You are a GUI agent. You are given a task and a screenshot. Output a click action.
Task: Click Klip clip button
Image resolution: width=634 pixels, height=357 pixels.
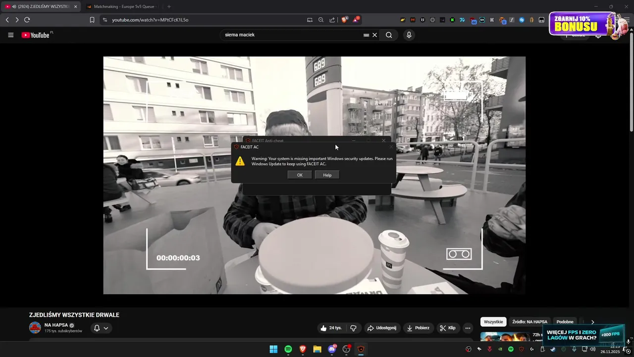pyautogui.click(x=448, y=328)
